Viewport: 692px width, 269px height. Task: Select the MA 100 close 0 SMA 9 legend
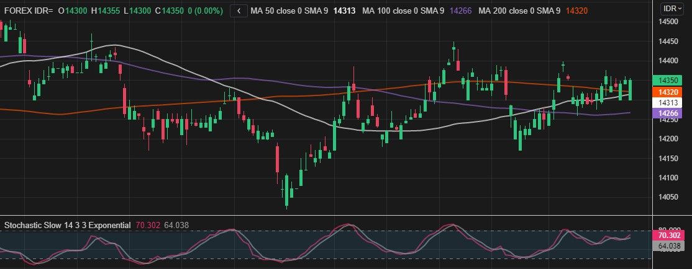pos(403,11)
